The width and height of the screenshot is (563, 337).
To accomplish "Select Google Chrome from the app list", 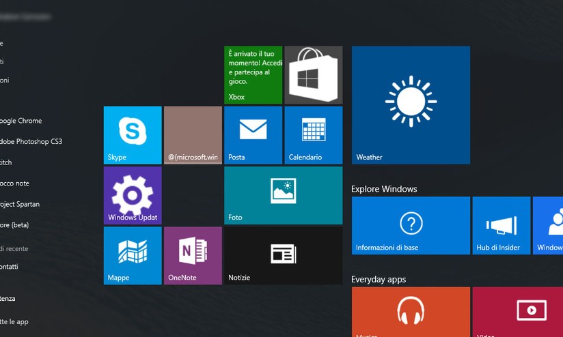I will point(20,121).
